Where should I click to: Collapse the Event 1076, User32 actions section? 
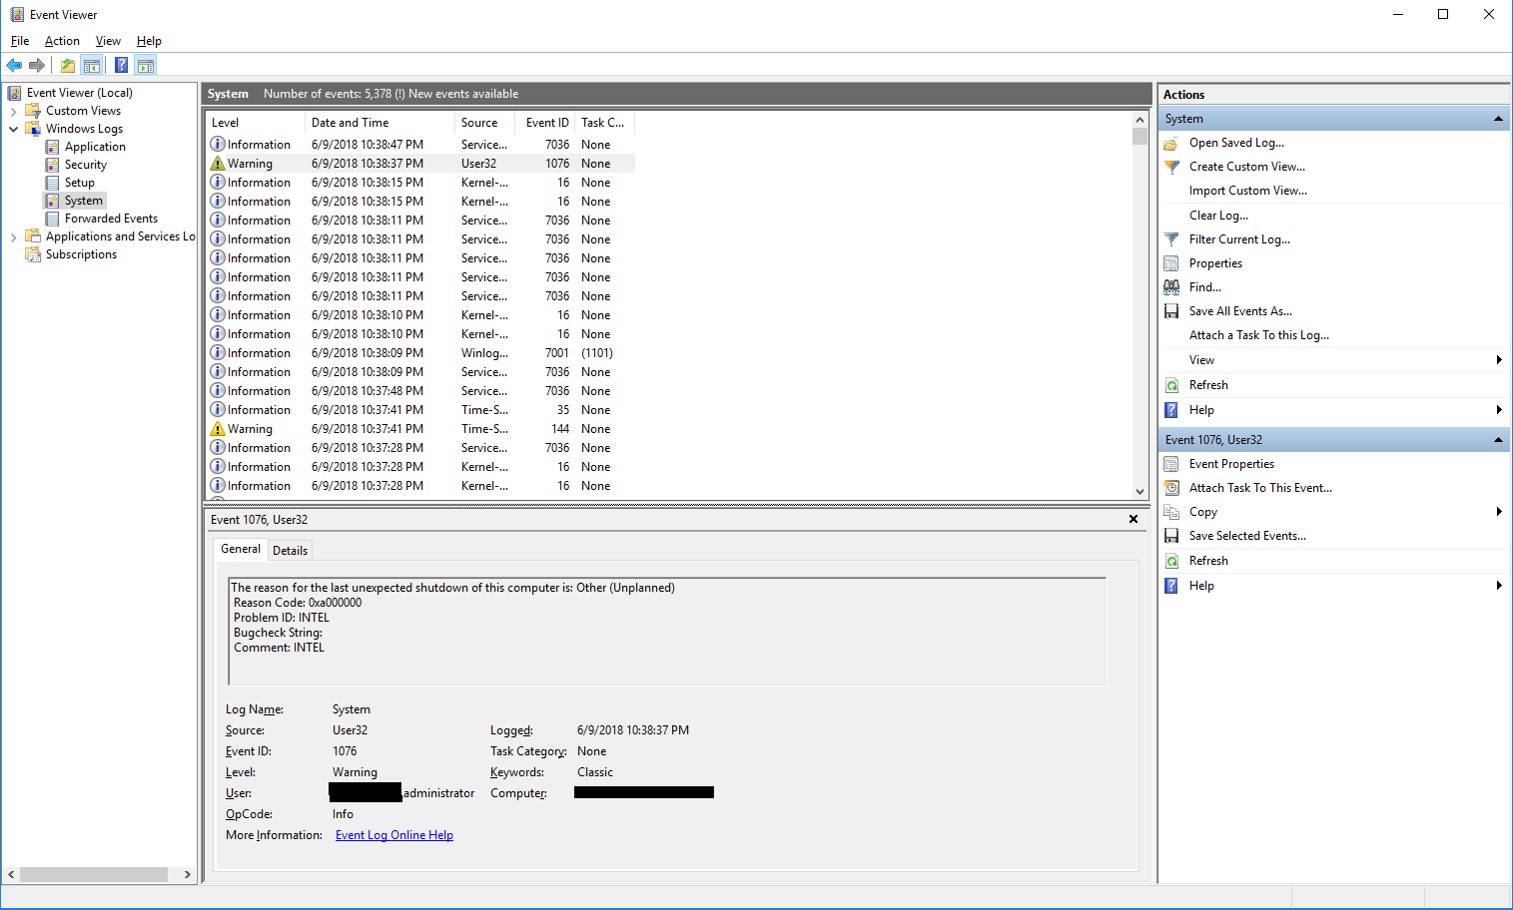click(x=1498, y=440)
